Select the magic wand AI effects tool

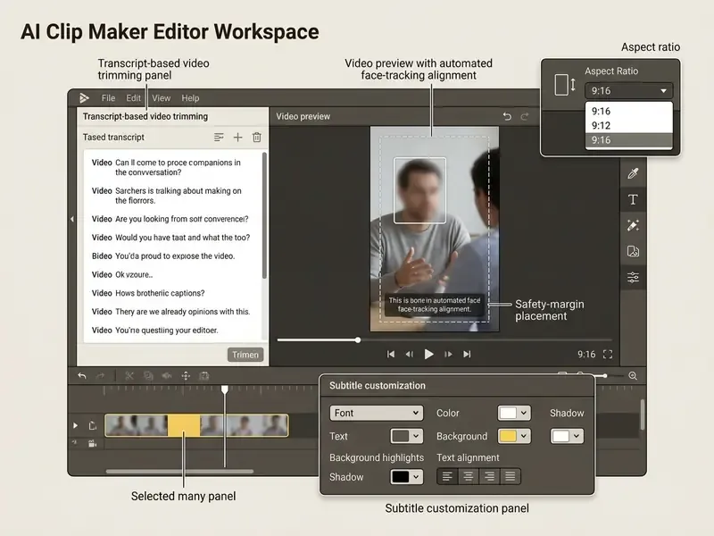pos(633,225)
